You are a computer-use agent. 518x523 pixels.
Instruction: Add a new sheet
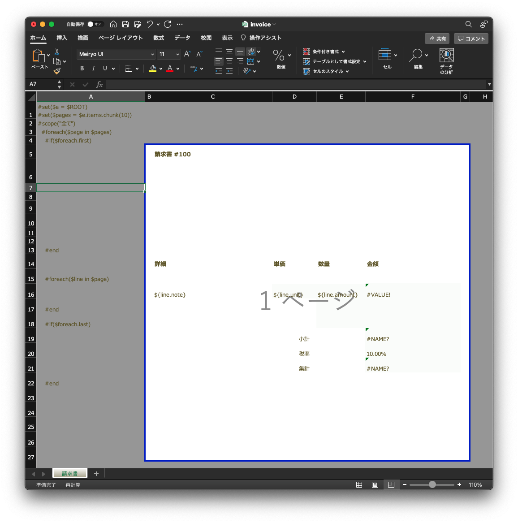pyautogui.click(x=96, y=474)
